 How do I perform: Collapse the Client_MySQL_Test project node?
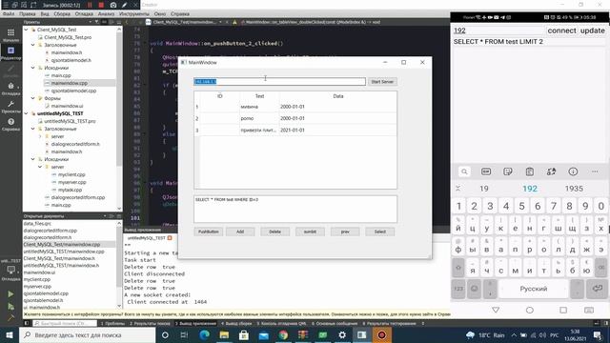26,30
